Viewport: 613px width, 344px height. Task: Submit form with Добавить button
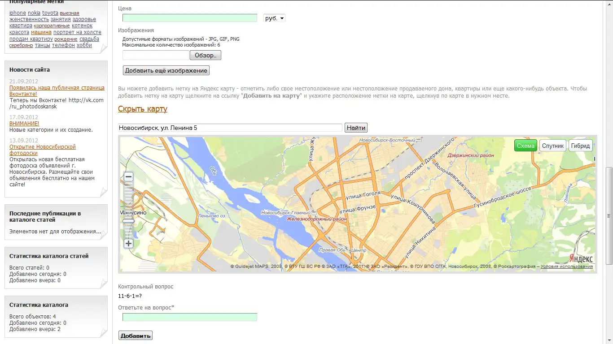(136, 335)
